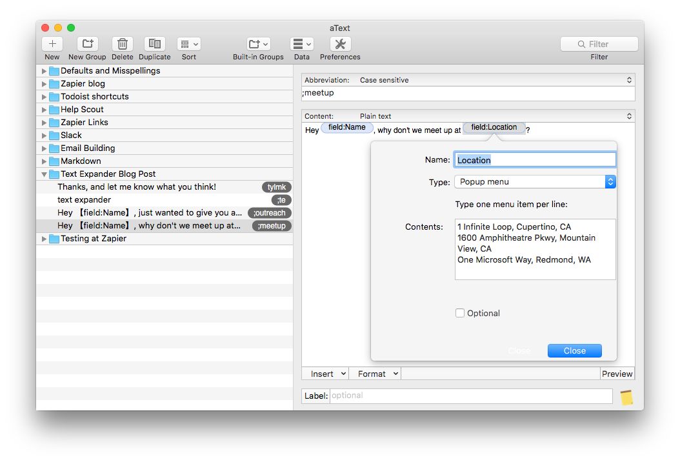Click the green zoom window button
Screen dimensions: 680x462
click(71, 28)
